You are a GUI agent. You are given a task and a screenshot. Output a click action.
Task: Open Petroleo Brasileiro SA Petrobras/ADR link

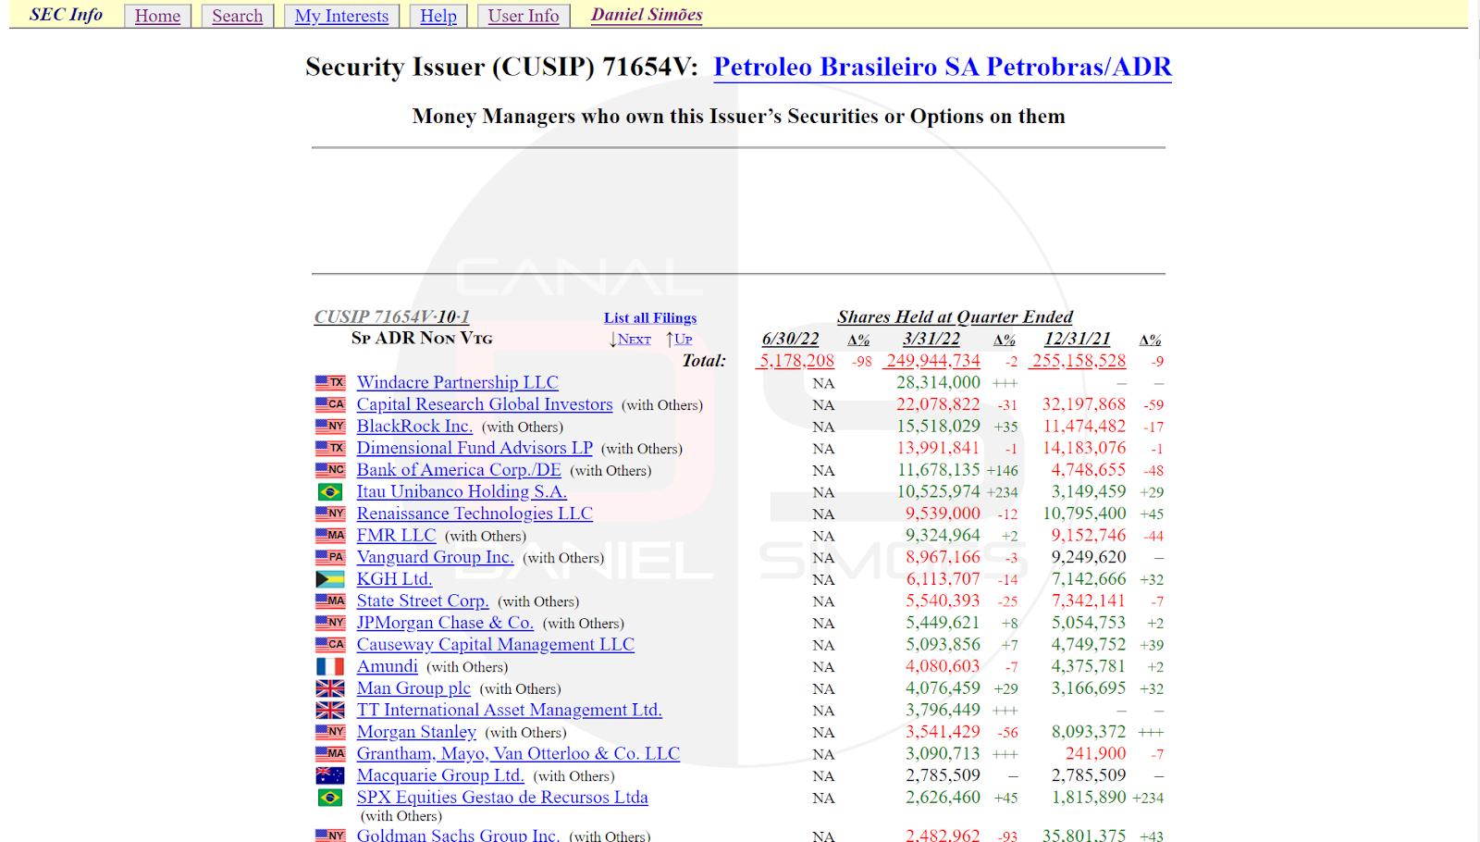coord(943,67)
